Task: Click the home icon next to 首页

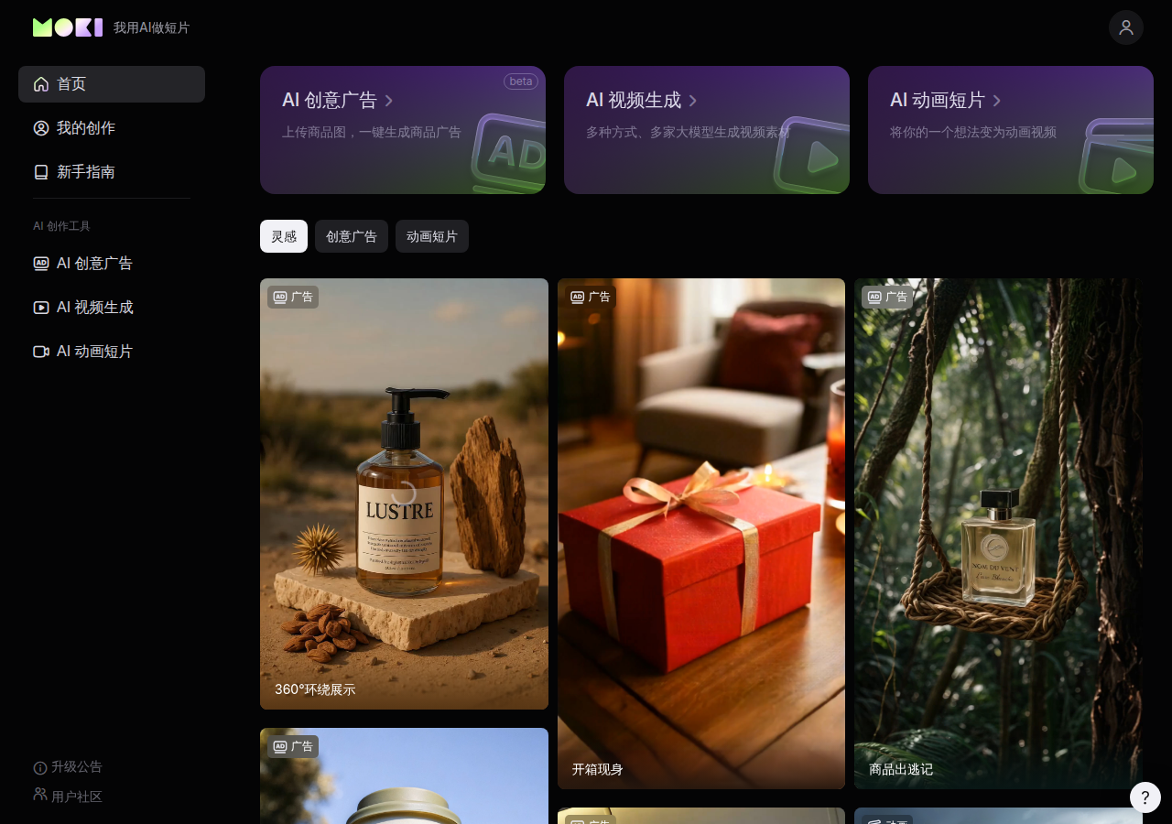Action: pos(41,84)
